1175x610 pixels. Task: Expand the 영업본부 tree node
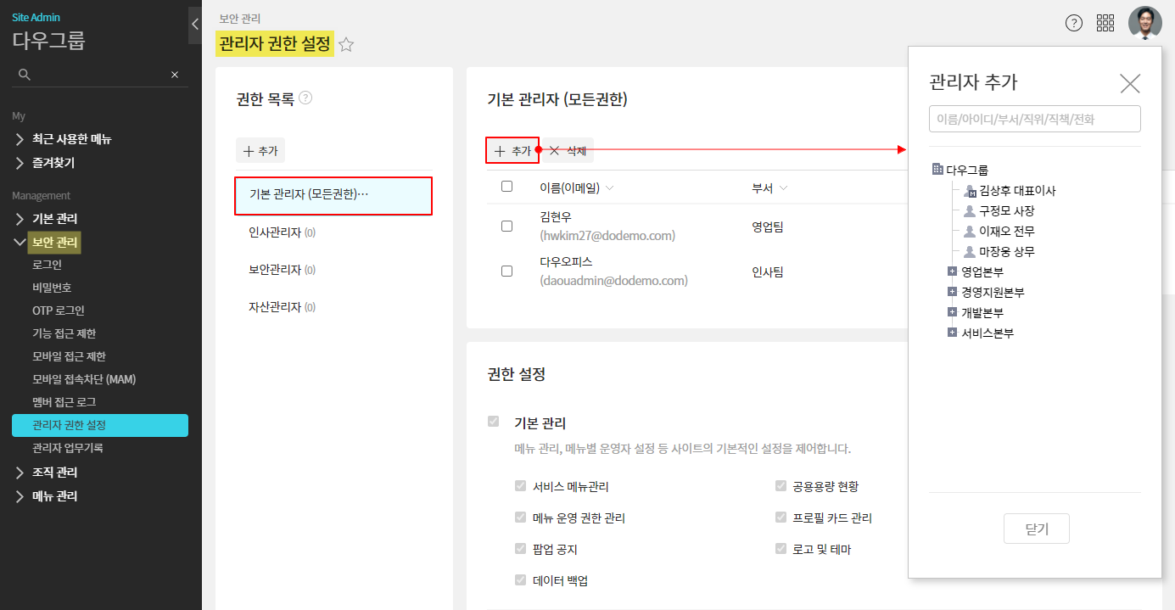click(952, 271)
